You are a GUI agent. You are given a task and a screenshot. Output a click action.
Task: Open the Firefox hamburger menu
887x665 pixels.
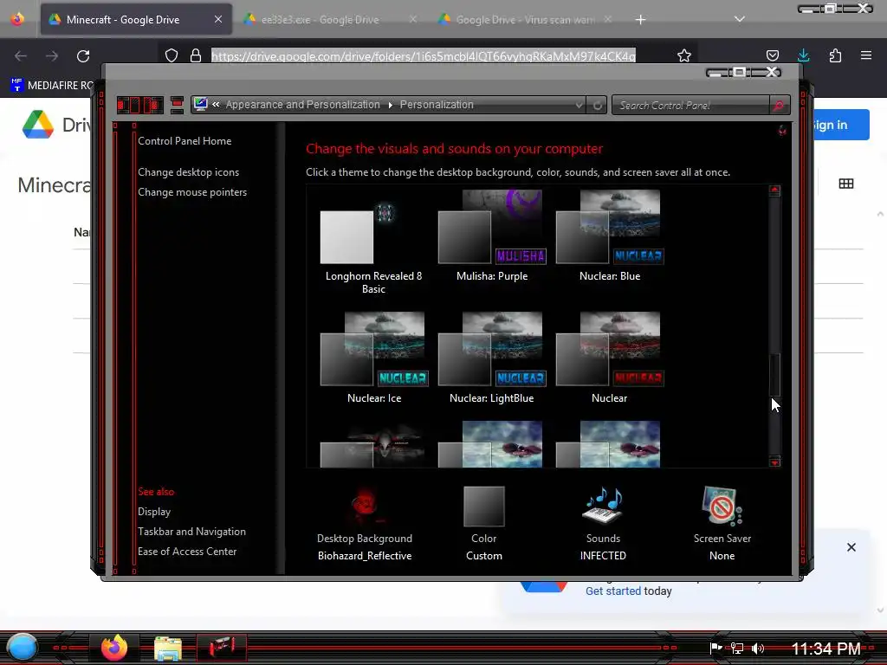[866, 55]
